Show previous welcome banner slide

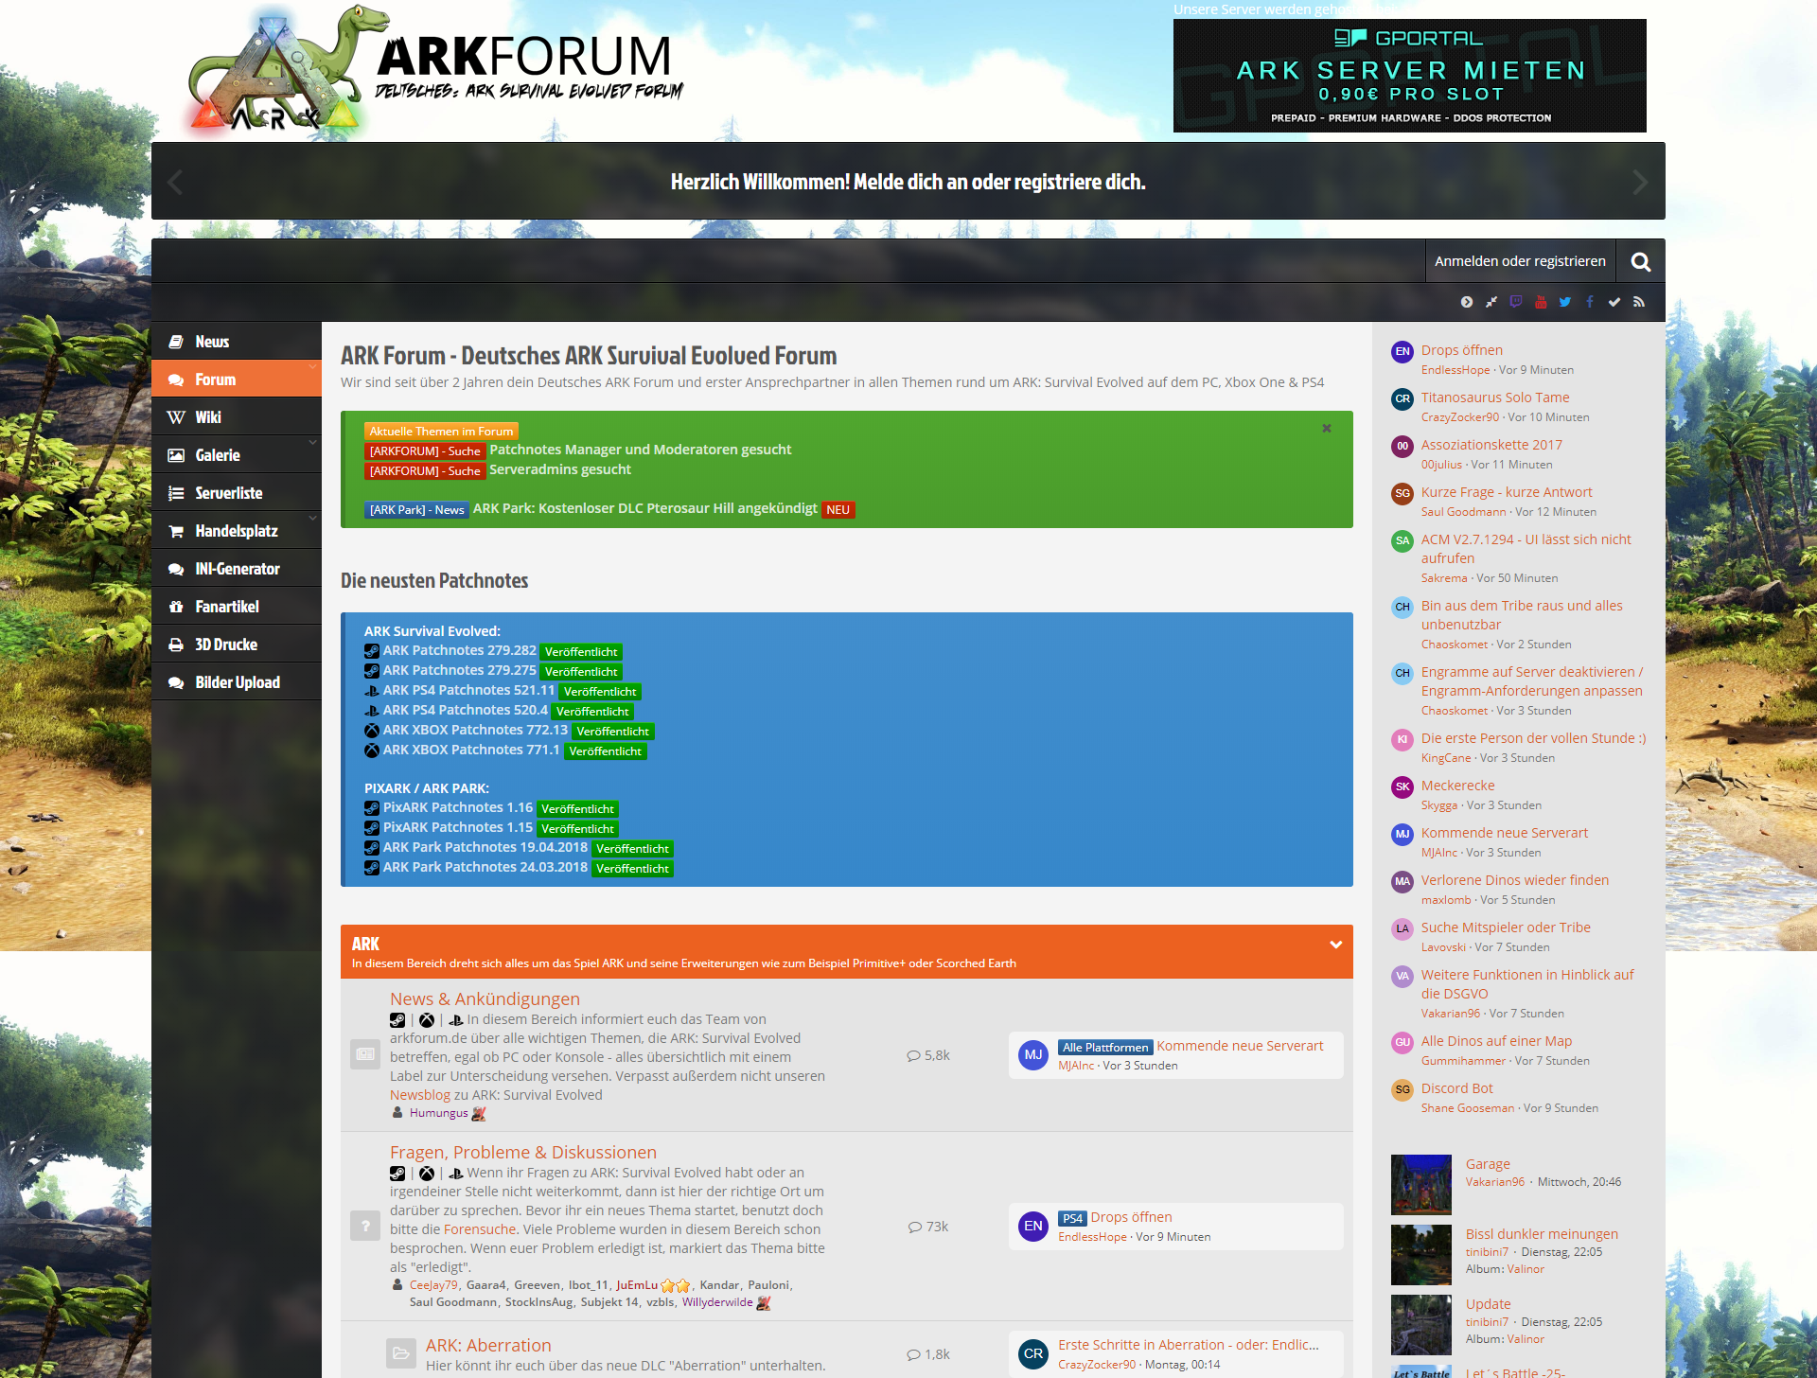click(x=175, y=182)
